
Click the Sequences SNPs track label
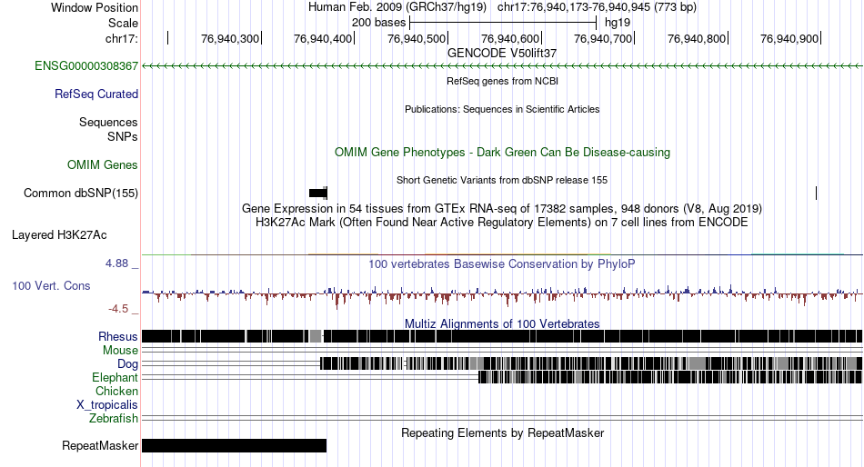[108, 129]
